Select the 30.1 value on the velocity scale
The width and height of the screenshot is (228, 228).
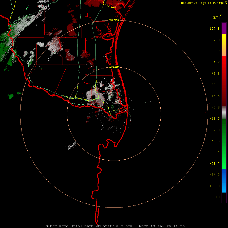click(x=216, y=85)
